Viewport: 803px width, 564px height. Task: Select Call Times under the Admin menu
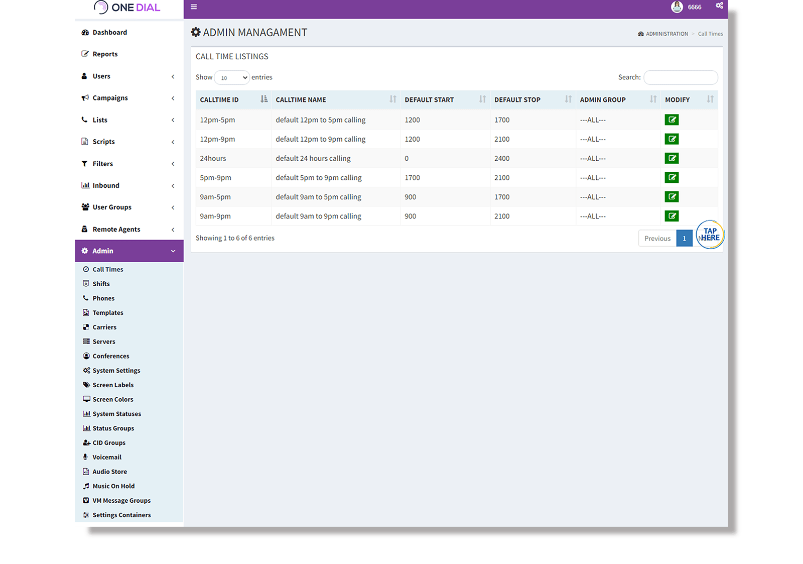tap(107, 269)
